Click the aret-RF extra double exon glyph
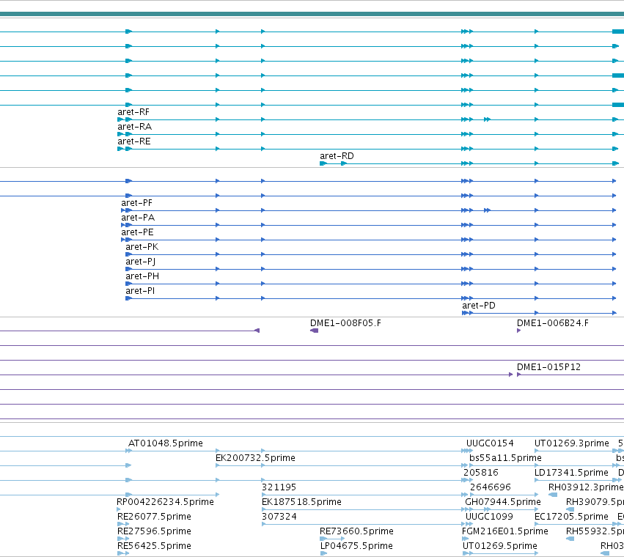The image size is (624, 557). coord(487,119)
